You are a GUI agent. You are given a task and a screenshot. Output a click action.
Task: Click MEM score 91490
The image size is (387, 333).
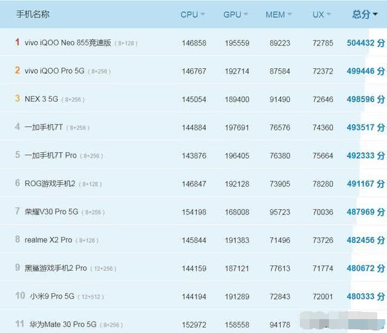[x=280, y=99]
